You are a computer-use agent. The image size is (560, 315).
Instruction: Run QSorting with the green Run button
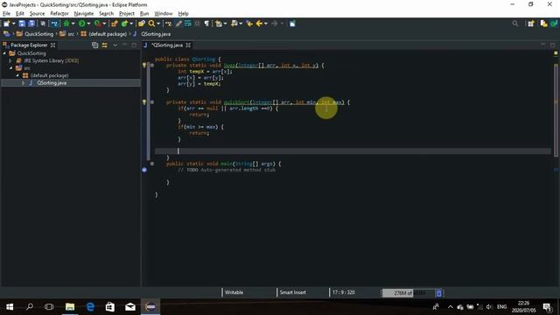[x=81, y=24]
